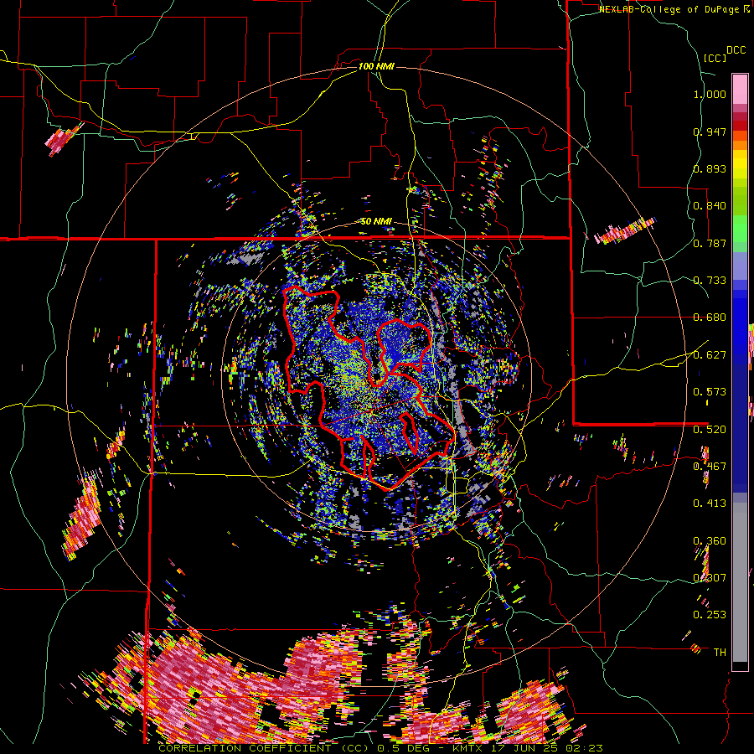Click the 0.787 scale value
Screen dimensions: 754x754
coord(710,243)
